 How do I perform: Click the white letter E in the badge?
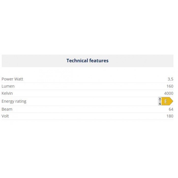(166, 101)
